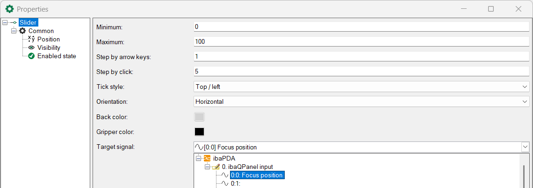Select the Slider node icon in tree
Image resolution: width=533 pixels, height=188 pixels.
coord(14,23)
